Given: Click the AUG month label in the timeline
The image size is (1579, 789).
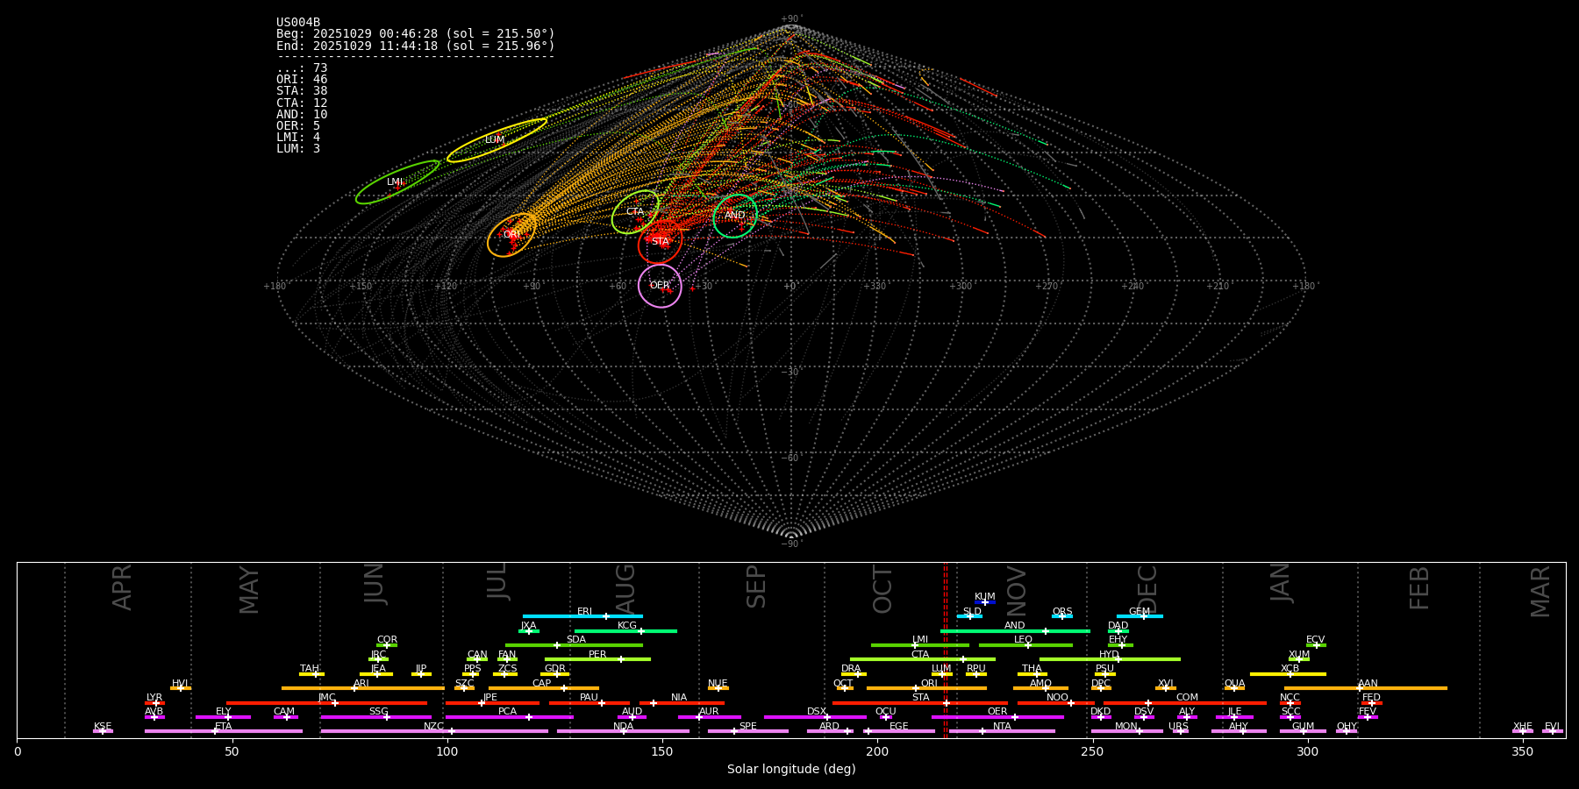Looking at the screenshot, I should tap(625, 587).
